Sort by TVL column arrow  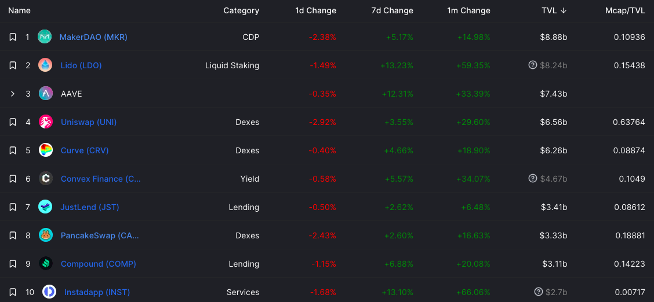(x=564, y=11)
